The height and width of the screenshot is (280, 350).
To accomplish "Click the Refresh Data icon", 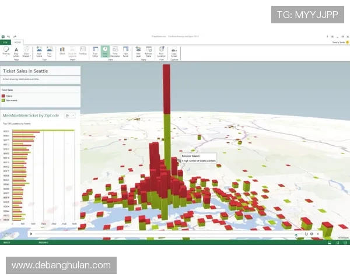I will coord(148,51).
